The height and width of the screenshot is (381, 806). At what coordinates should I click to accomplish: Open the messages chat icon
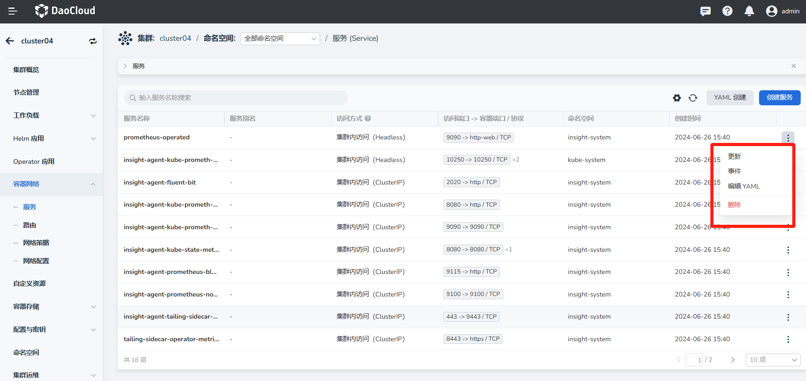click(705, 11)
